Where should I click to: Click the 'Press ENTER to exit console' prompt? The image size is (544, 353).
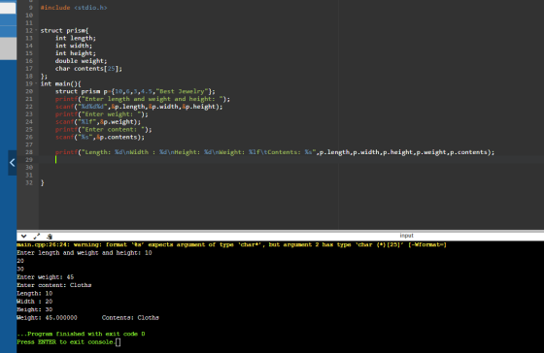[65, 342]
